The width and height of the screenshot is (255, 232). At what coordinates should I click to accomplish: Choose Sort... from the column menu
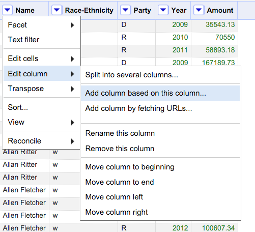(x=42, y=107)
